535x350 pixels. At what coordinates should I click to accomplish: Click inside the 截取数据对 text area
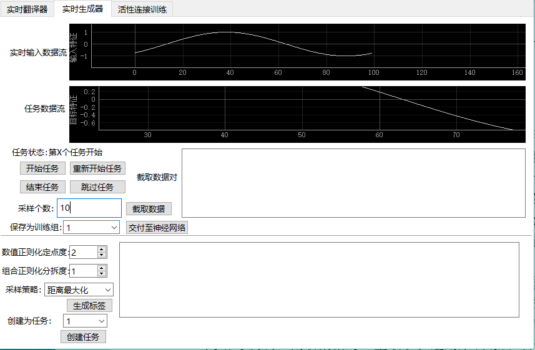pos(353,183)
